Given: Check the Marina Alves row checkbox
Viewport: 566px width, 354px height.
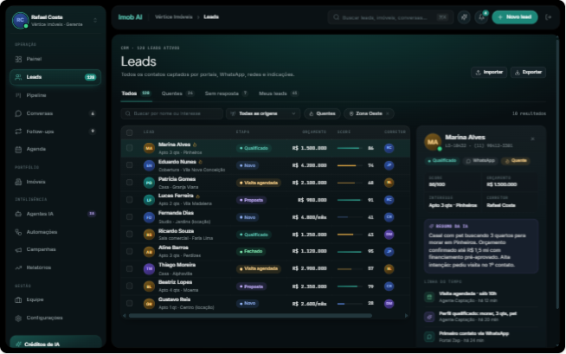Looking at the screenshot, I should pyautogui.click(x=129, y=148).
